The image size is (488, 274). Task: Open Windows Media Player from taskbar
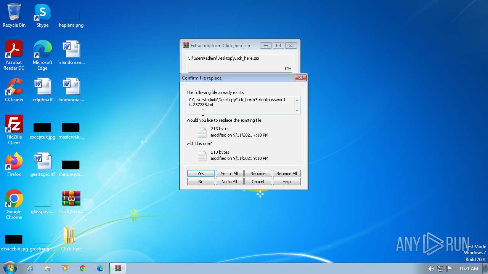point(65,268)
